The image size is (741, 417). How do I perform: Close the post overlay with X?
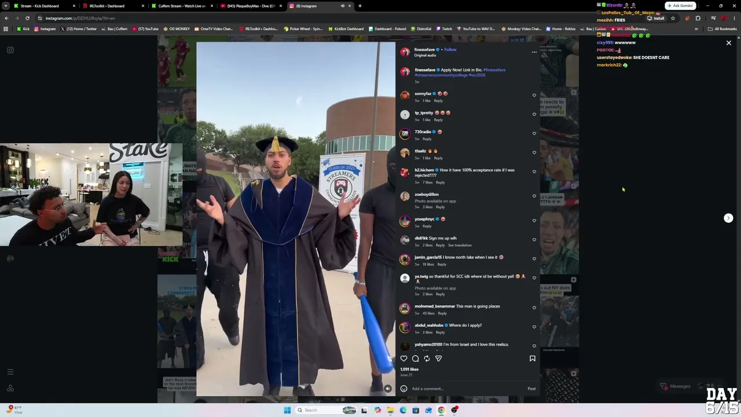point(729,43)
